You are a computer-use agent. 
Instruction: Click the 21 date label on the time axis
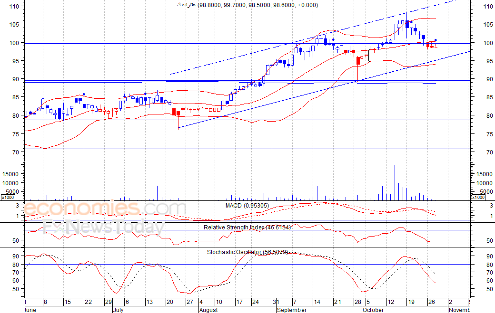pos(338,302)
